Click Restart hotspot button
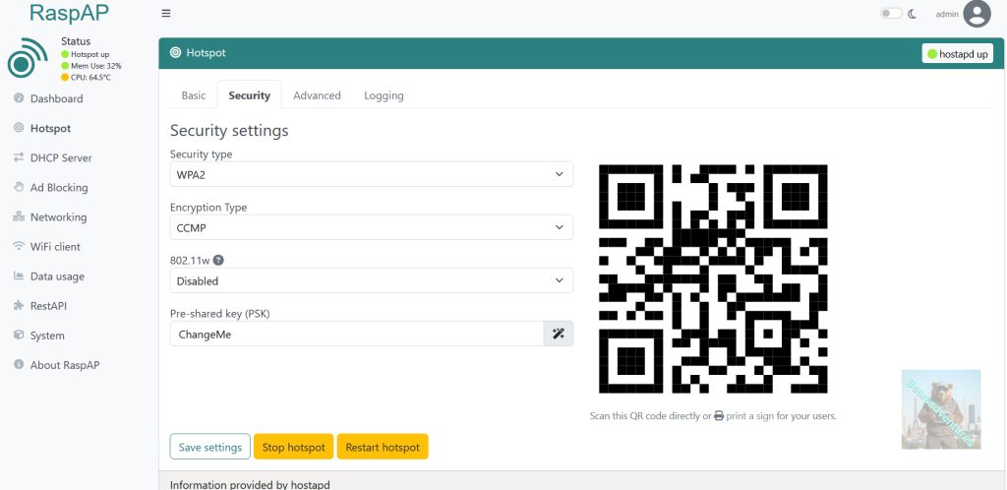This screenshot has height=490, width=1007. (x=383, y=447)
